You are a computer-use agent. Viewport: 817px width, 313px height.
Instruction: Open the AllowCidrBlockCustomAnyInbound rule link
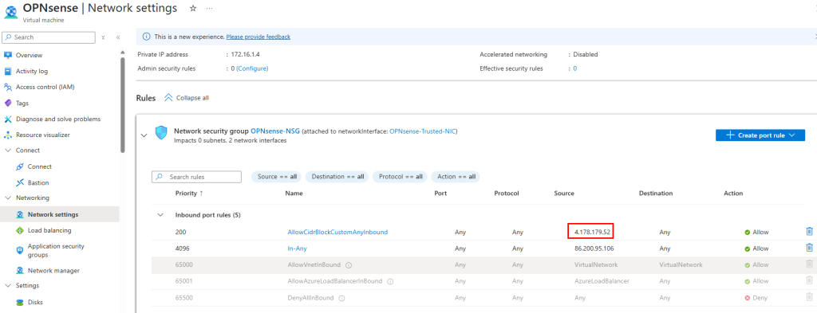(x=337, y=233)
